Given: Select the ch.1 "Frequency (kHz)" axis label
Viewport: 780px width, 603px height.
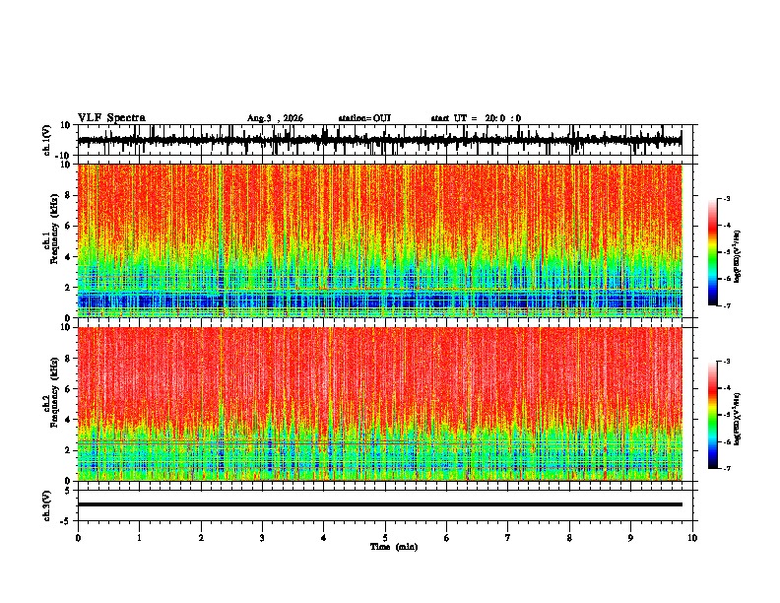Looking at the screenshot, I should 54,229.
